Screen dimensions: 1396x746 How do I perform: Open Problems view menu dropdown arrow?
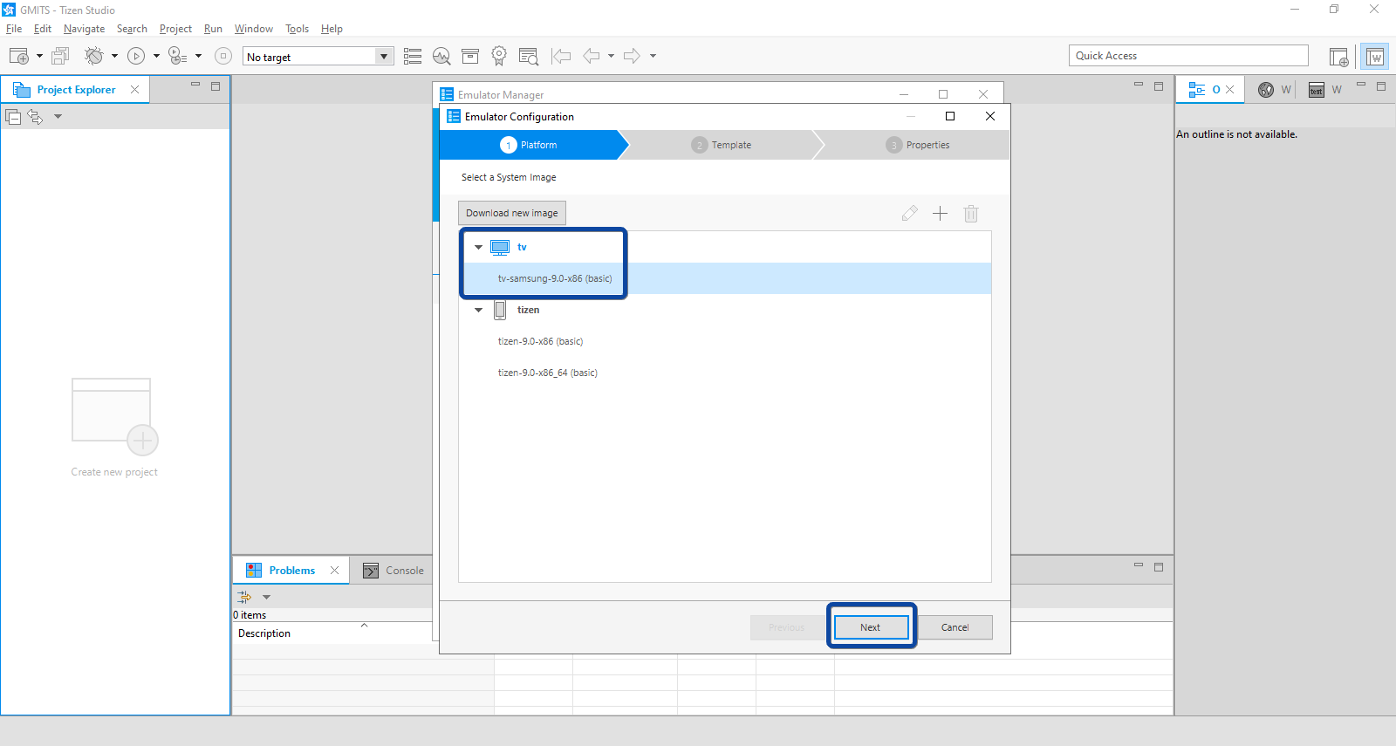click(267, 598)
